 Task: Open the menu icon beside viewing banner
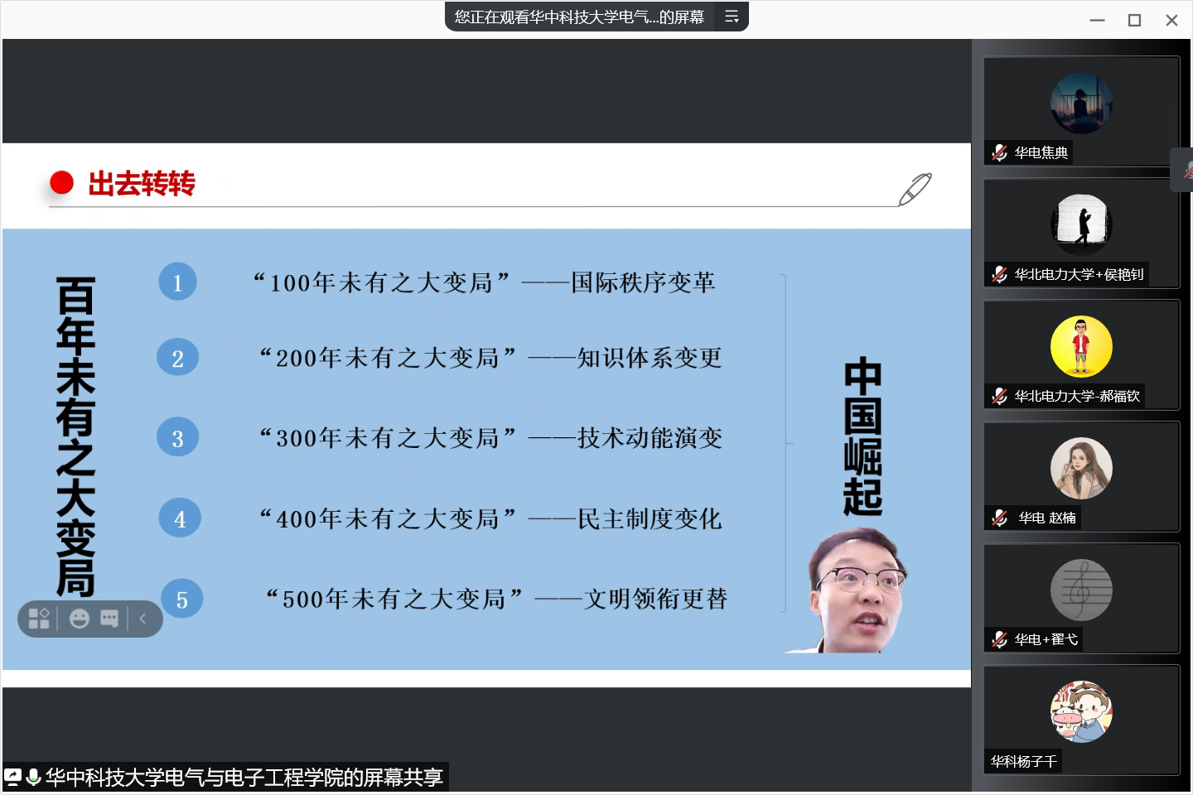(x=732, y=17)
